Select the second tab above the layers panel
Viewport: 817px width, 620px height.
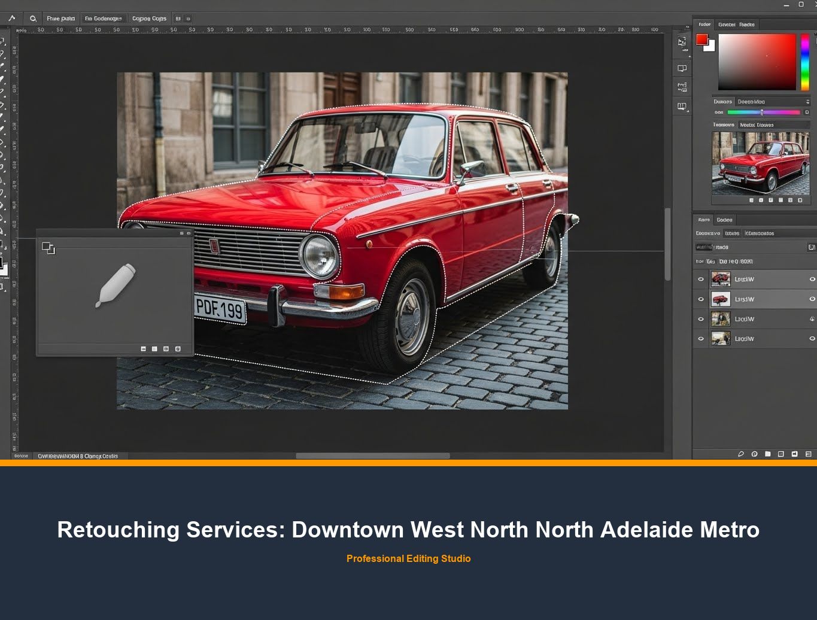tap(724, 220)
